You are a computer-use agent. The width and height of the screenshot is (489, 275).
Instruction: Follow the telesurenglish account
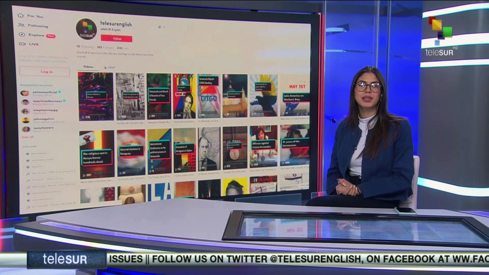pyautogui.click(x=117, y=39)
